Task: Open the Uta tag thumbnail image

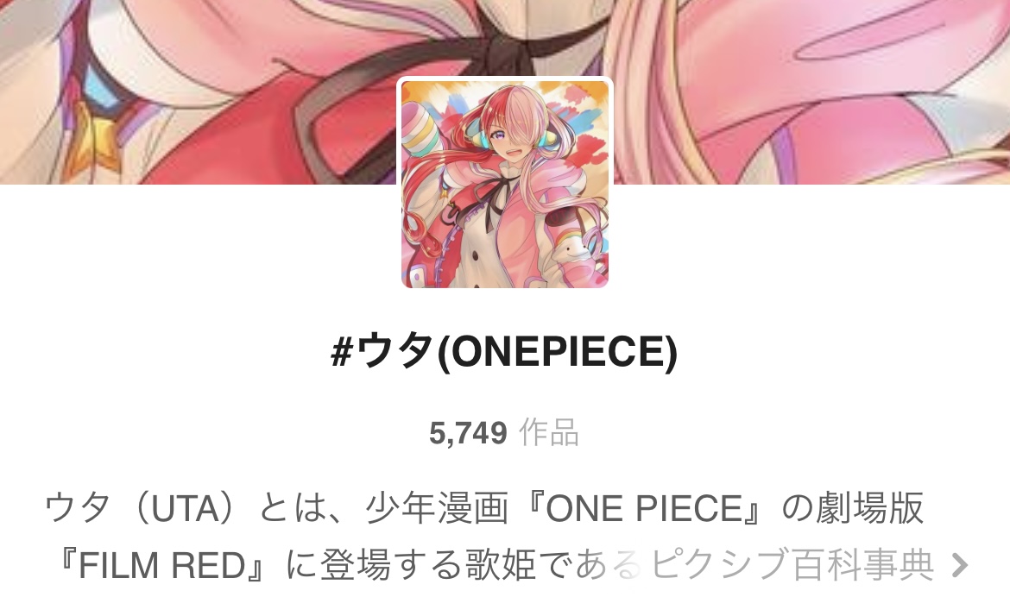Action: point(505,184)
